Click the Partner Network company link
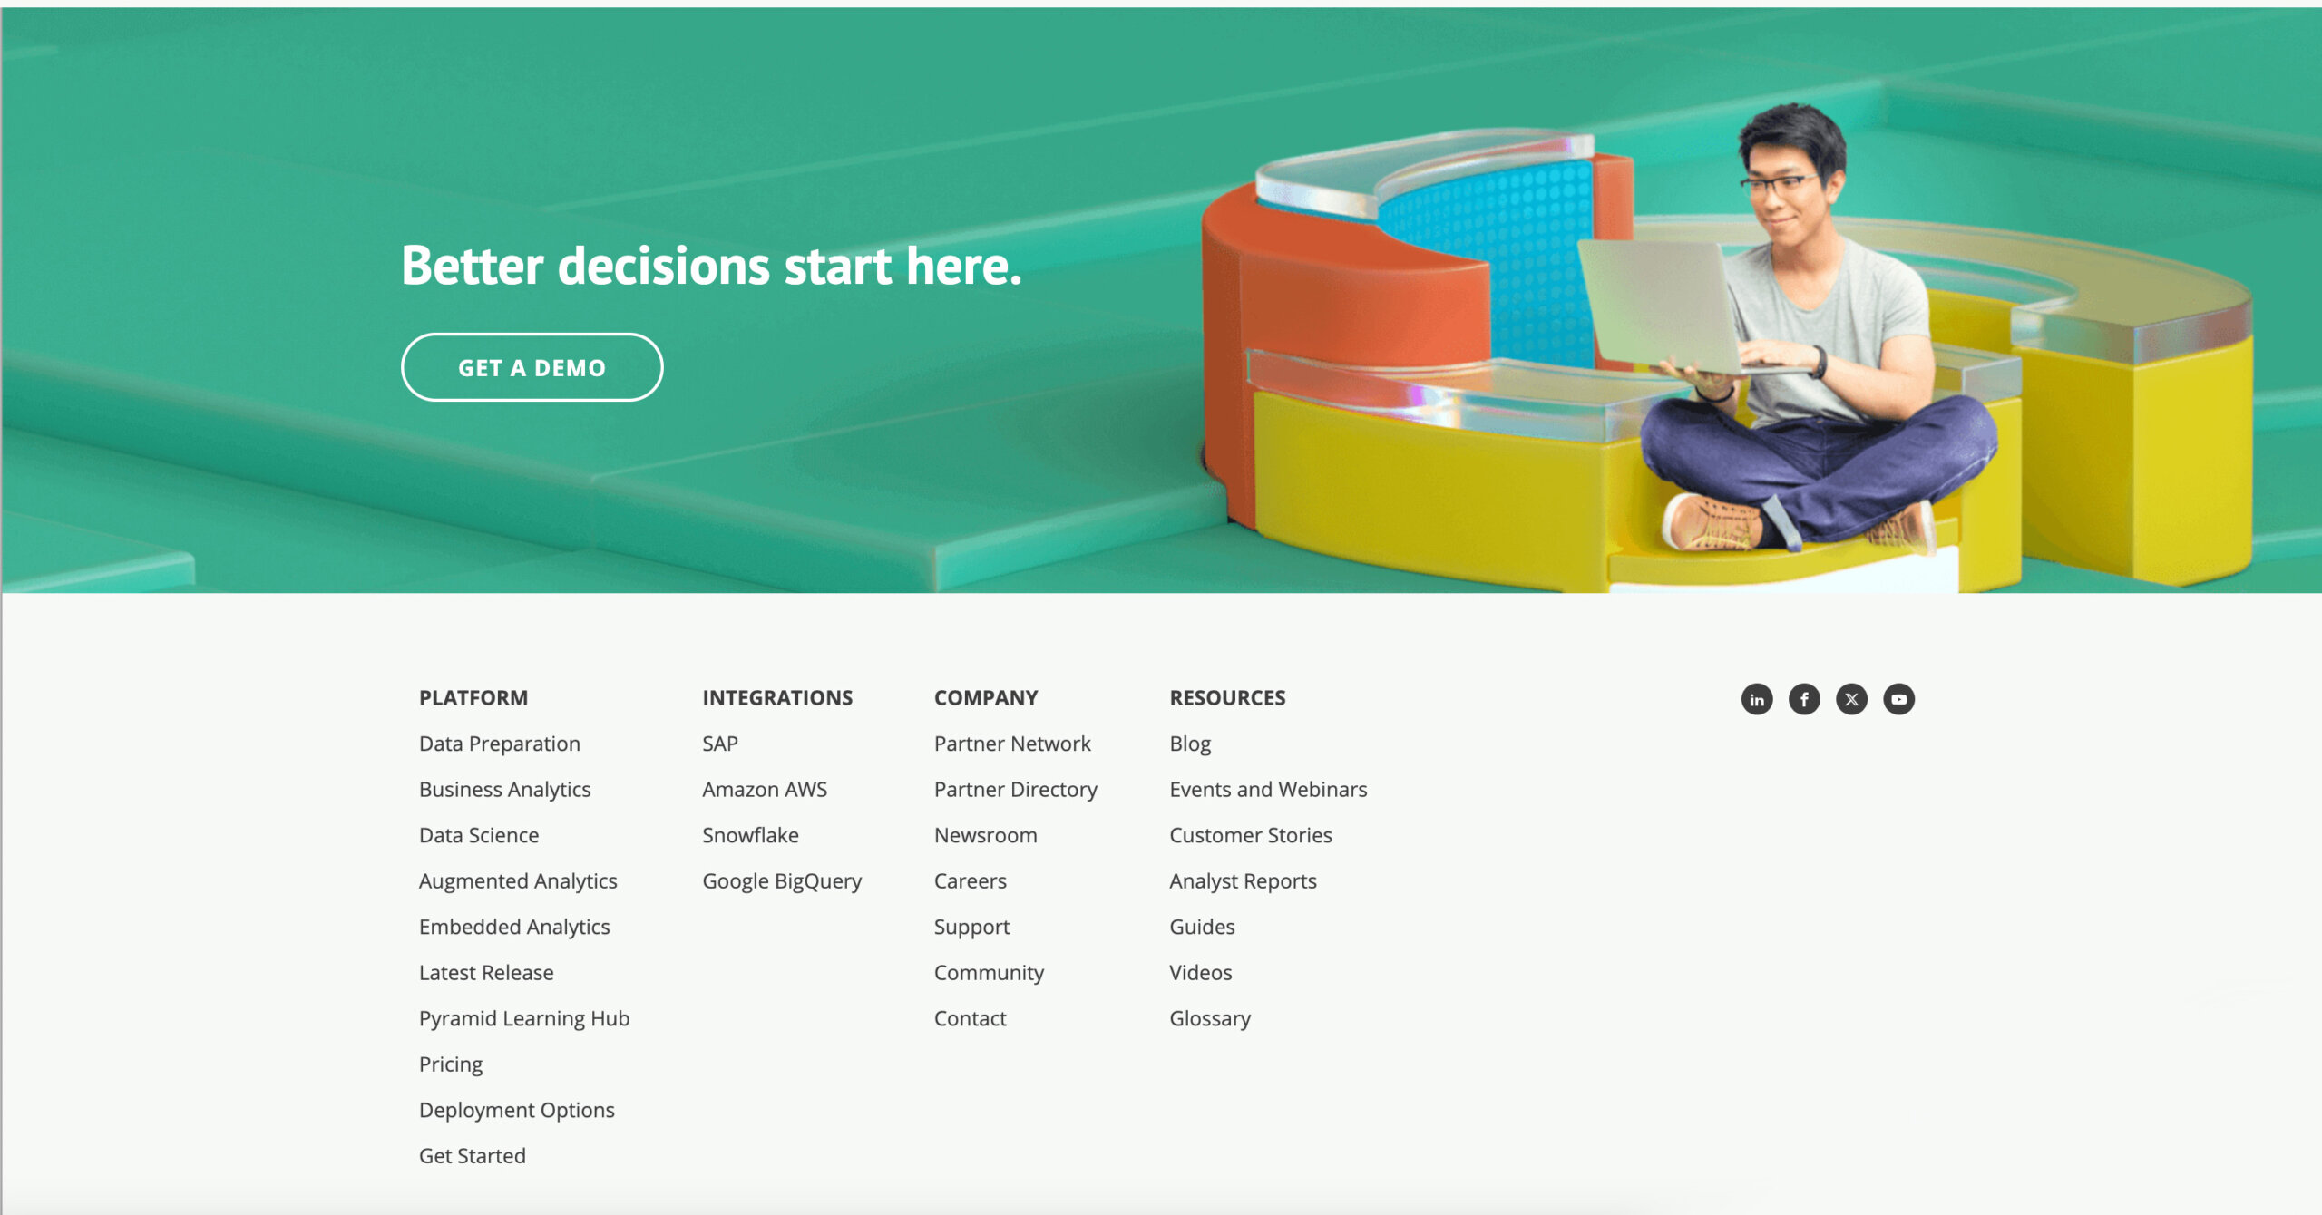 [1013, 744]
